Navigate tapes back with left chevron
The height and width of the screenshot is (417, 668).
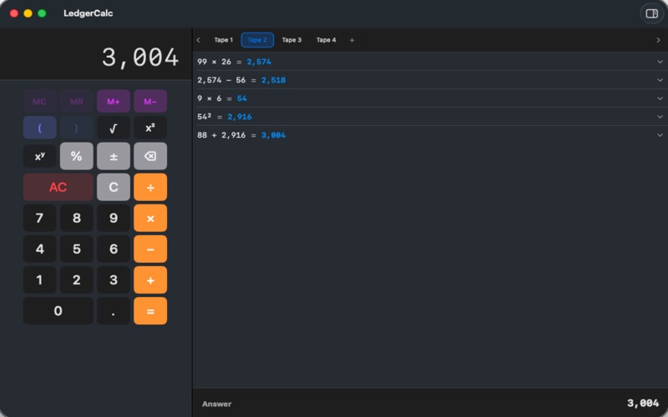[199, 40]
